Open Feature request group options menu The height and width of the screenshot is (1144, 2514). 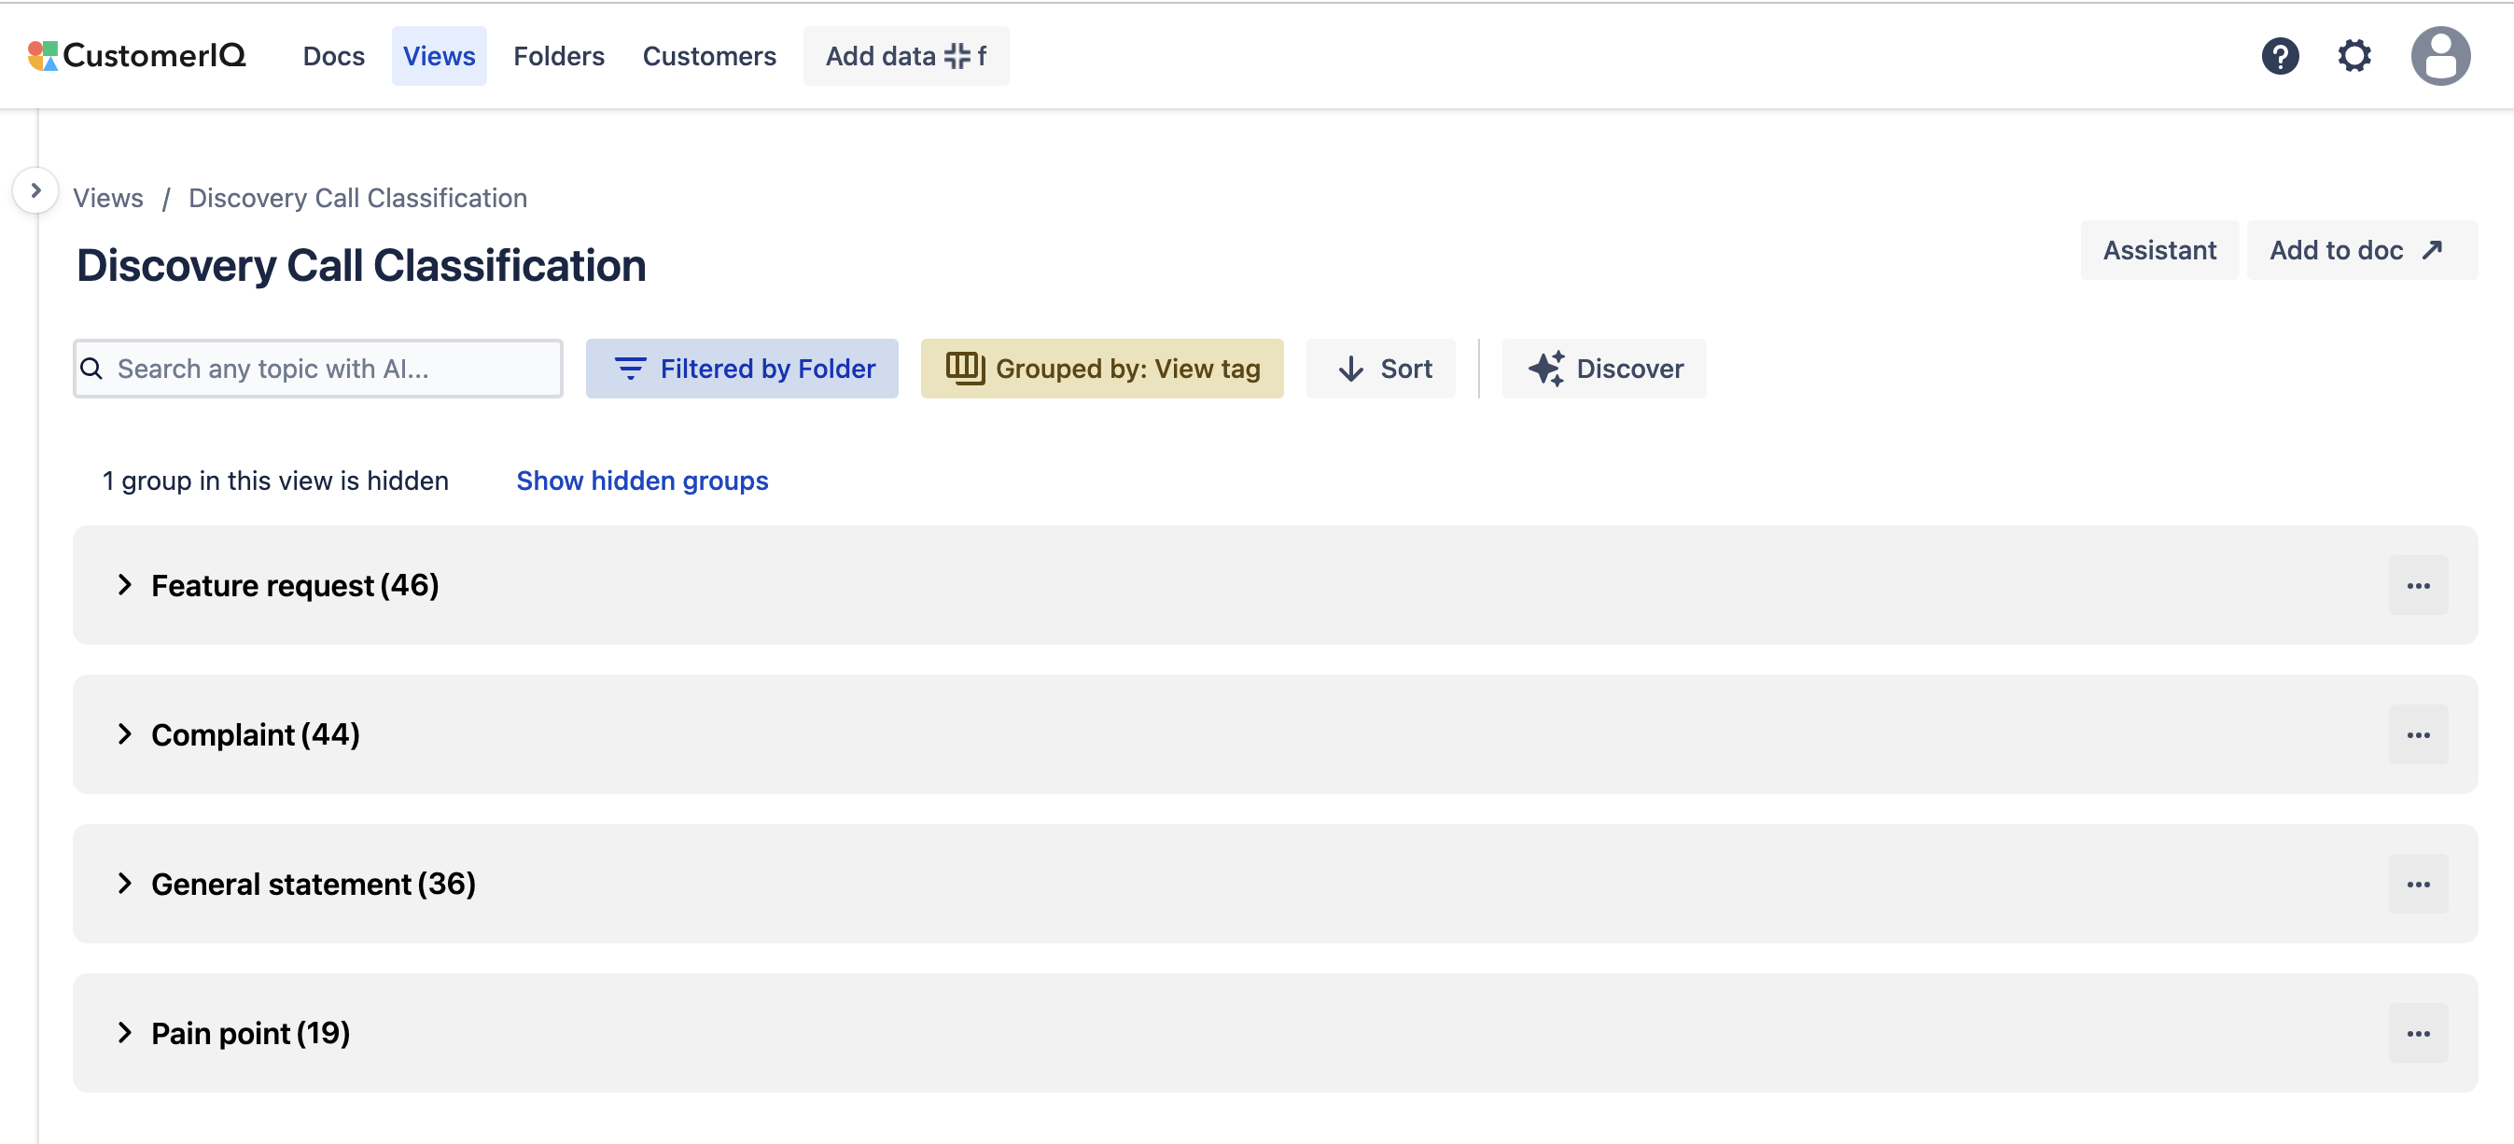pyautogui.click(x=2417, y=586)
